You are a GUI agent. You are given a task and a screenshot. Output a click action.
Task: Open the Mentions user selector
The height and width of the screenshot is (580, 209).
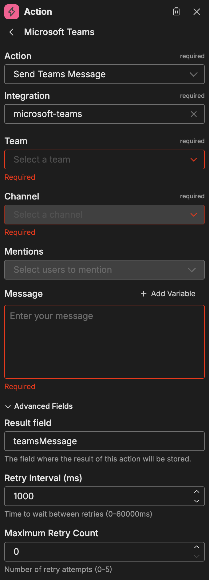coord(104,270)
